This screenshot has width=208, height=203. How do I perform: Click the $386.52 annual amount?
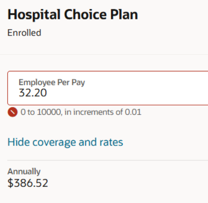pyautogui.click(x=28, y=183)
